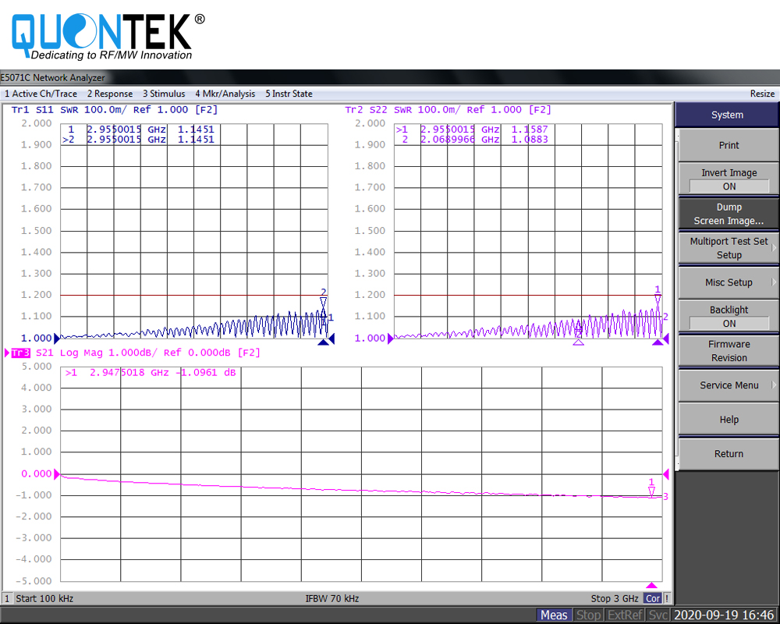Click the Stop 3 GHz value
Viewport: 780px width, 624px height.
[x=615, y=598]
